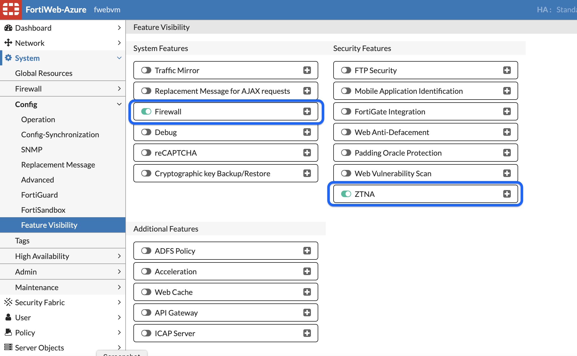Toggle the Firewall feature on

pos(147,111)
